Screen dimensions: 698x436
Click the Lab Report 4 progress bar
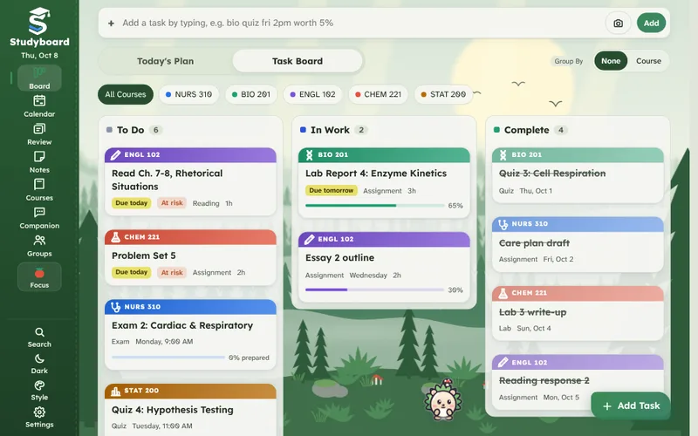click(x=375, y=206)
